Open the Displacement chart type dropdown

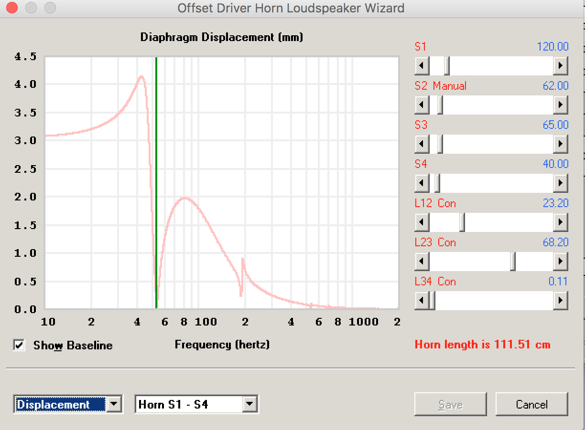click(113, 404)
